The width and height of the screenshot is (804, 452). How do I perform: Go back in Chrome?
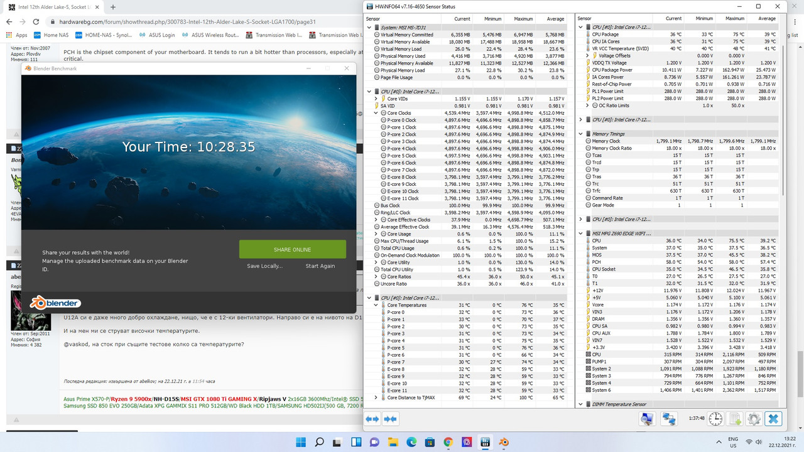(x=9, y=21)
